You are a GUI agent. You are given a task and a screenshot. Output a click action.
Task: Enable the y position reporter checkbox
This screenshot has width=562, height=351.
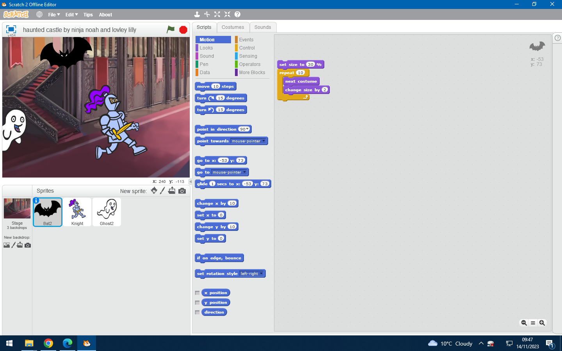pyautogui.click(x=197, y=303)
